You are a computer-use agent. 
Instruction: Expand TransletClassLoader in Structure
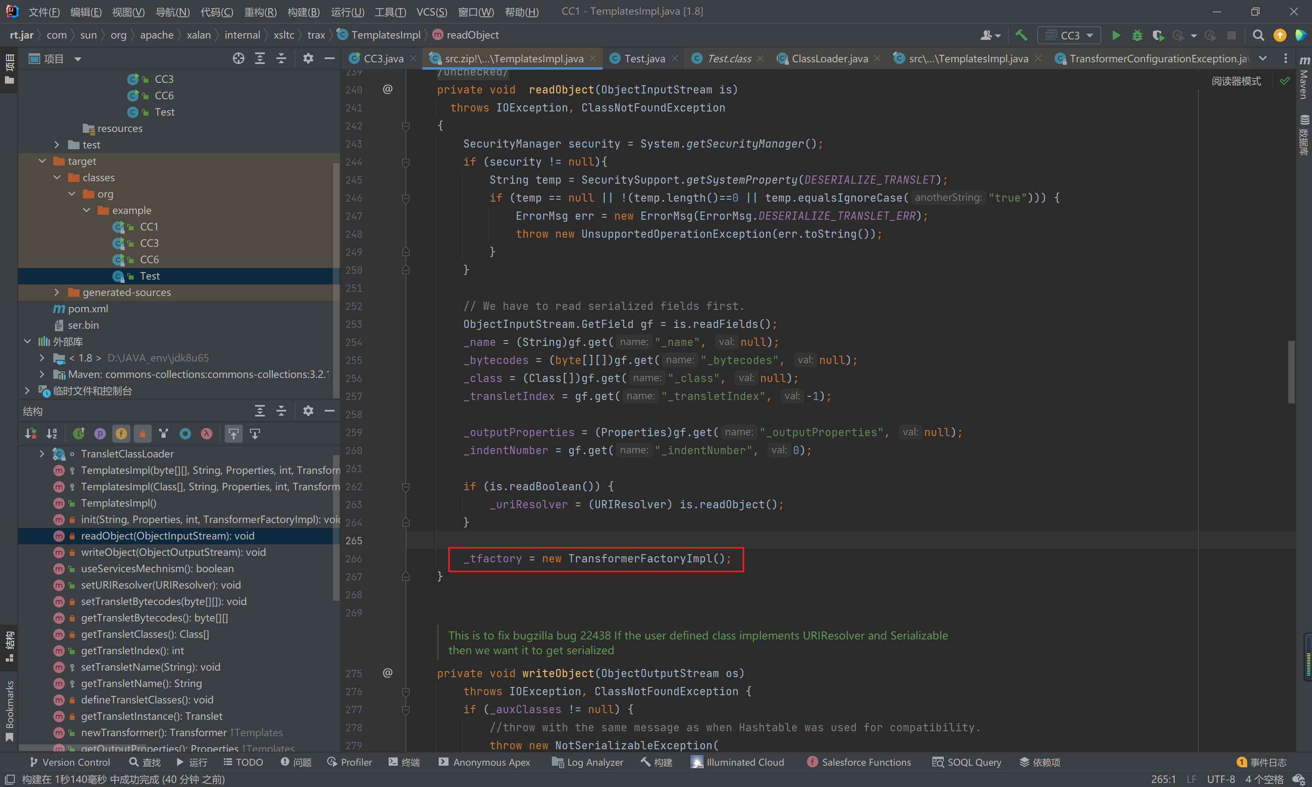click(42, 453)
